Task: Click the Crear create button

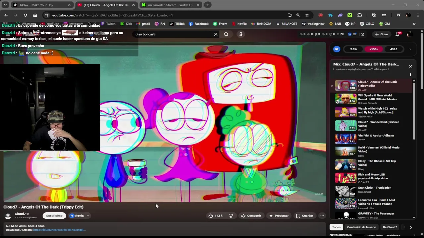Action: pos(381,34)
